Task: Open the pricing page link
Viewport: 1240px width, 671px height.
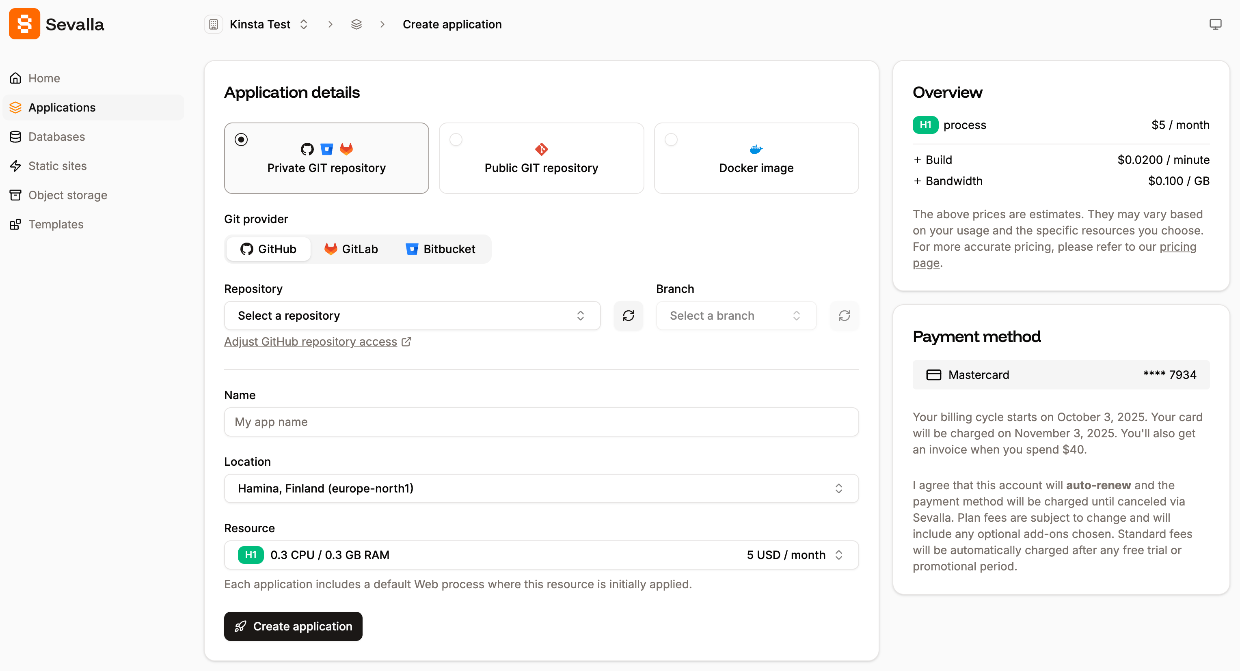Action: (x=1177, y=246)
